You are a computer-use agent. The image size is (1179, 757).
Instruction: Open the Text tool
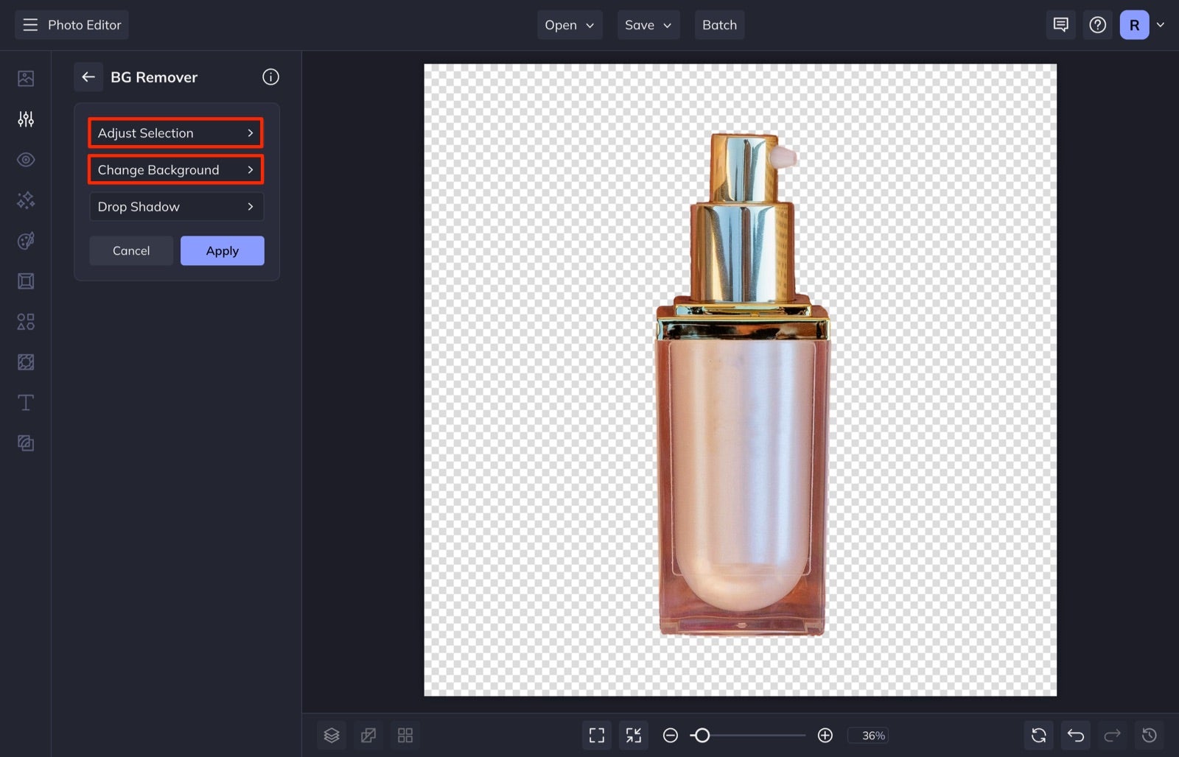[x=26, y=402]
